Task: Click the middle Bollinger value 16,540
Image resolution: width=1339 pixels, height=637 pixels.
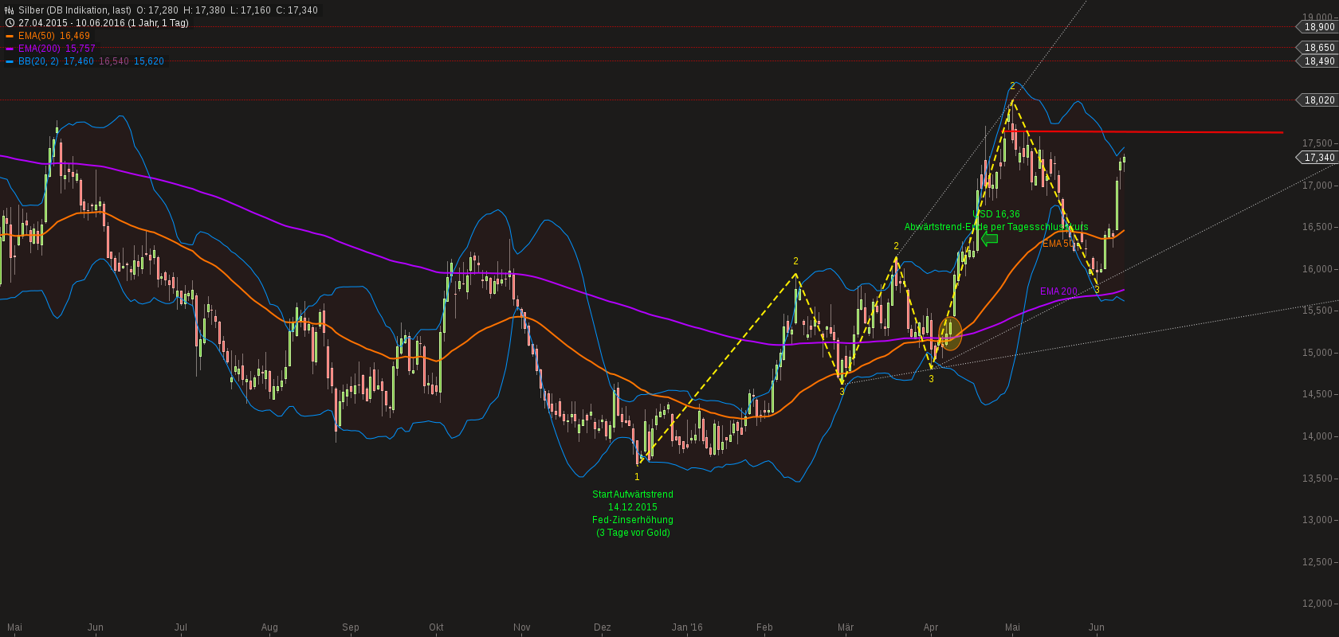Action: pyautogui.click(x=114, y=61)
